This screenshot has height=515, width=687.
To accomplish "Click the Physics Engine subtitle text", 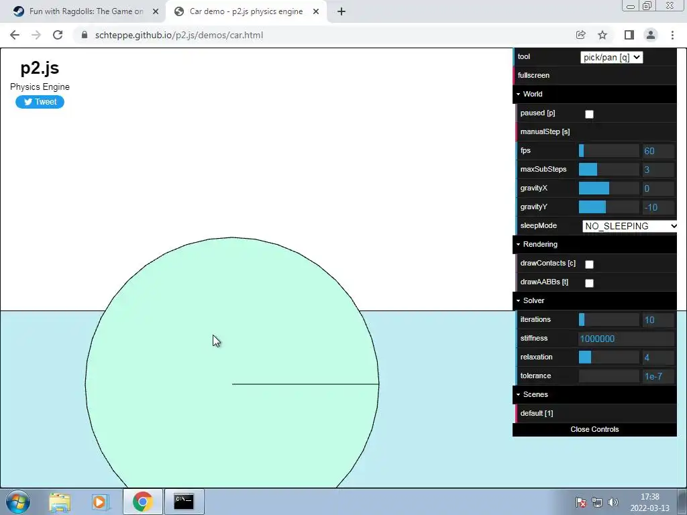I will point(40,87).
